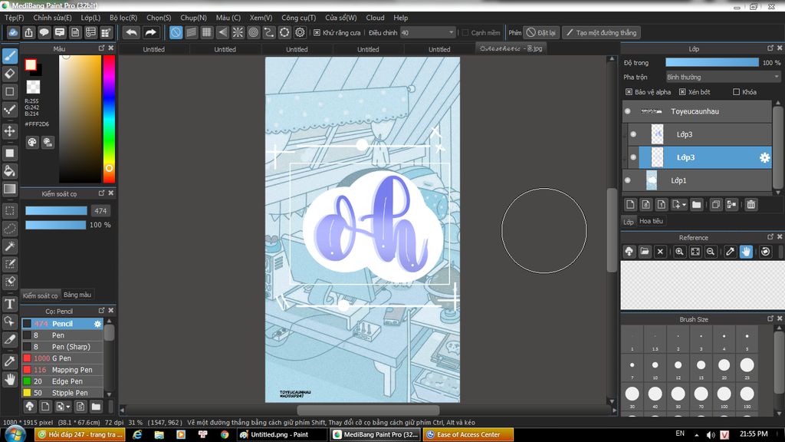Click Tạo một đường thẳng button

pos(601,32)
